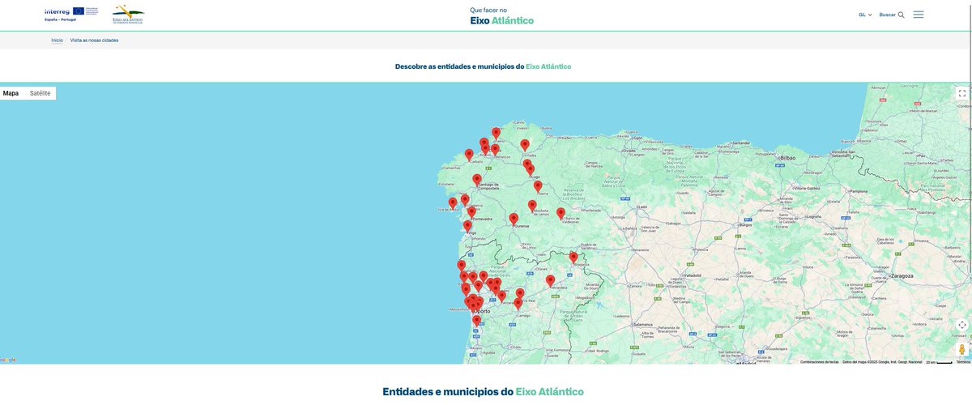Click the Eixo Atlántico organisation logo
Viewport: 972px width, 405px height.
pos(128,13)
